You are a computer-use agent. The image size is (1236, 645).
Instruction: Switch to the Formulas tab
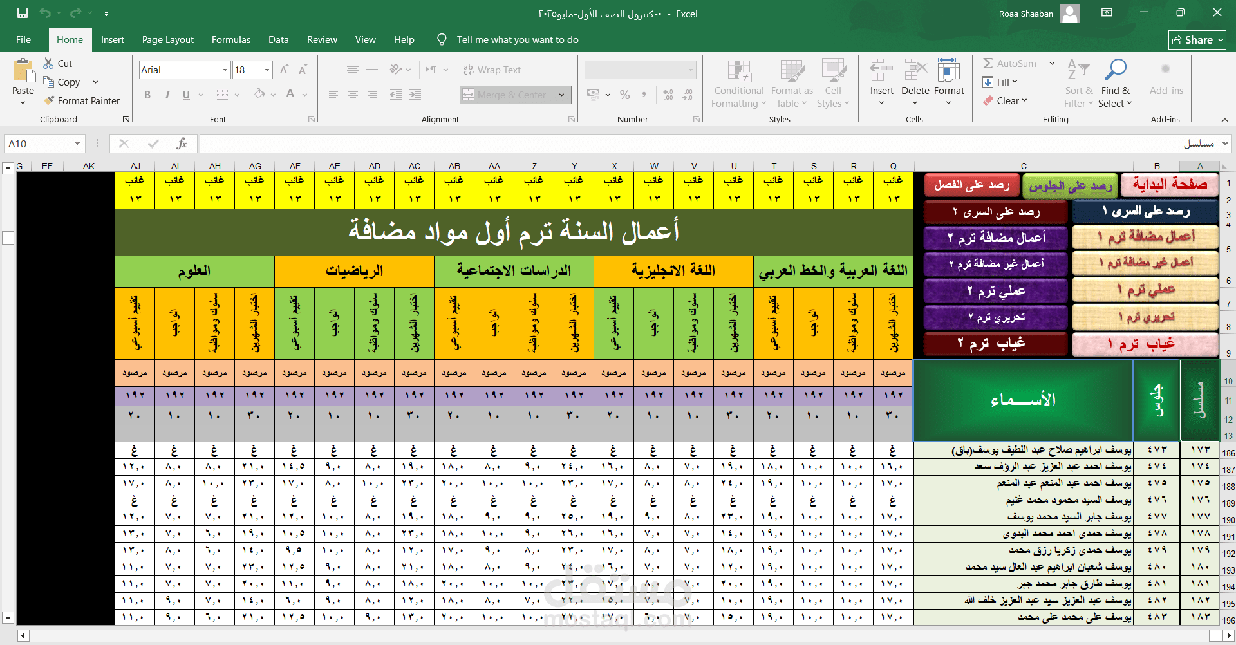tap(231, 39)
